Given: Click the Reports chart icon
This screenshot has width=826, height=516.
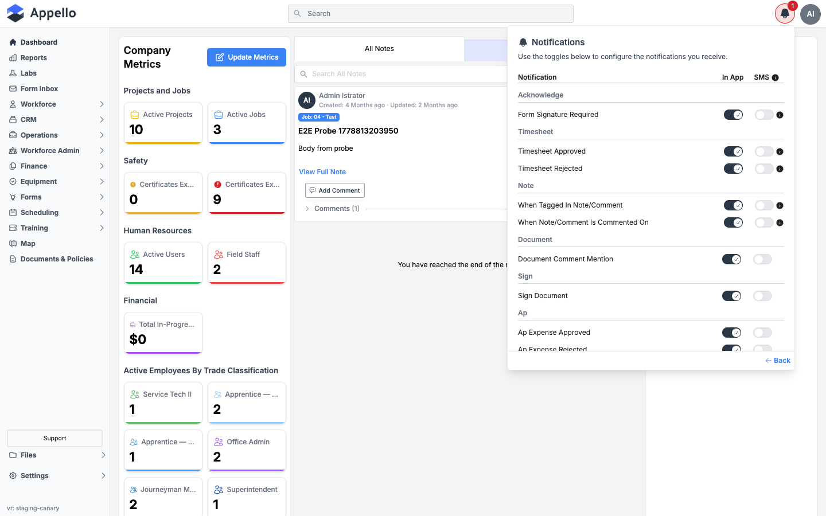Looking at the screenshot, I should tap(13, 58).
